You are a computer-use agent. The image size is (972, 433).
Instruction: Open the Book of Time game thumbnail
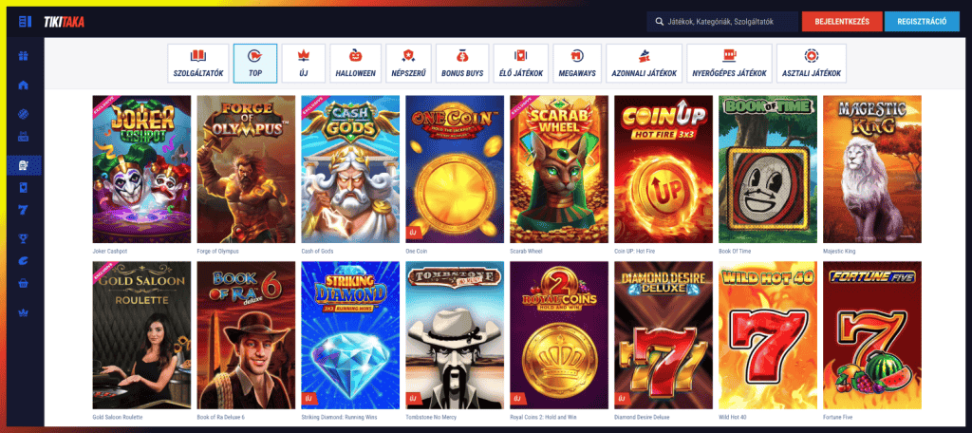coord(768,169)
